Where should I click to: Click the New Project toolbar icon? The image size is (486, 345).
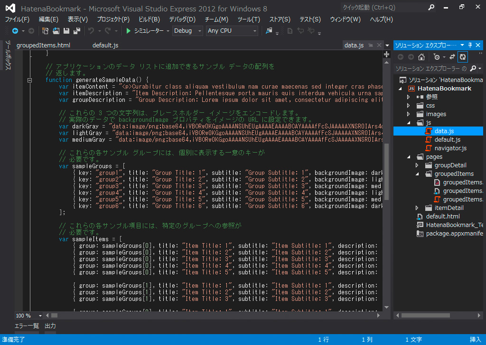(x=45, y=31)
